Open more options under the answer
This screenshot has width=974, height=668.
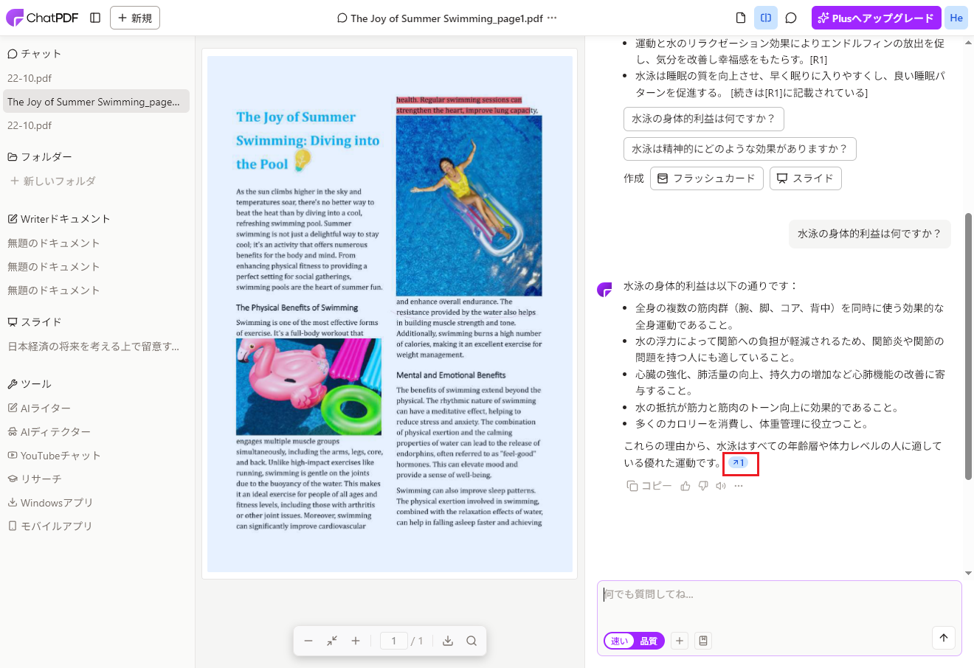(x=739, y=486)
